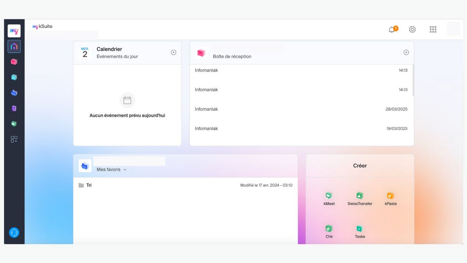467x263 pixels.
Task: Click the kSuite brand text in header
Action: click(46, 26)
